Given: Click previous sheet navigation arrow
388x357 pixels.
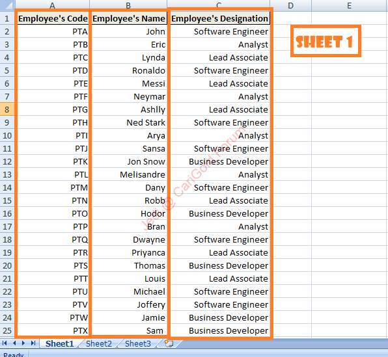Looking at the screenshot, I should [14, 343].
